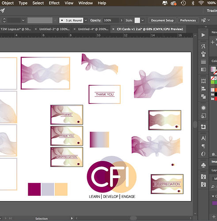The image size is (217, 221).
Task: Click the Preferences button
Action: click(x=188, y=20)
